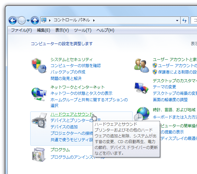Open ホームグループと共有に関するオプションの選択 link
Screen dimensions: 197x174
(x=89, y=102)
